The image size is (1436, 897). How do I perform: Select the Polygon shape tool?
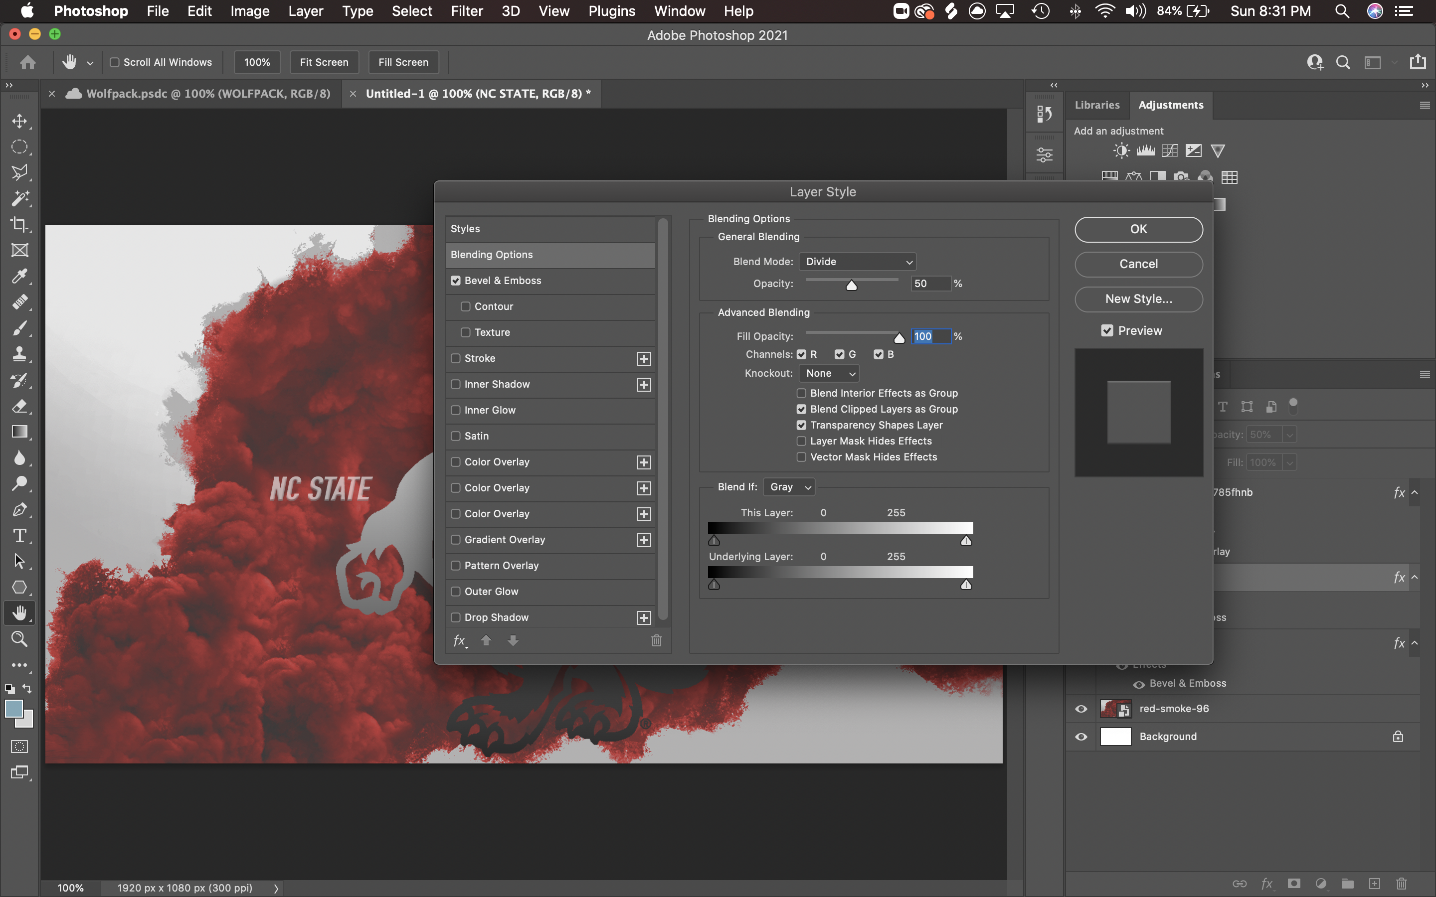[x=19, y=588]
